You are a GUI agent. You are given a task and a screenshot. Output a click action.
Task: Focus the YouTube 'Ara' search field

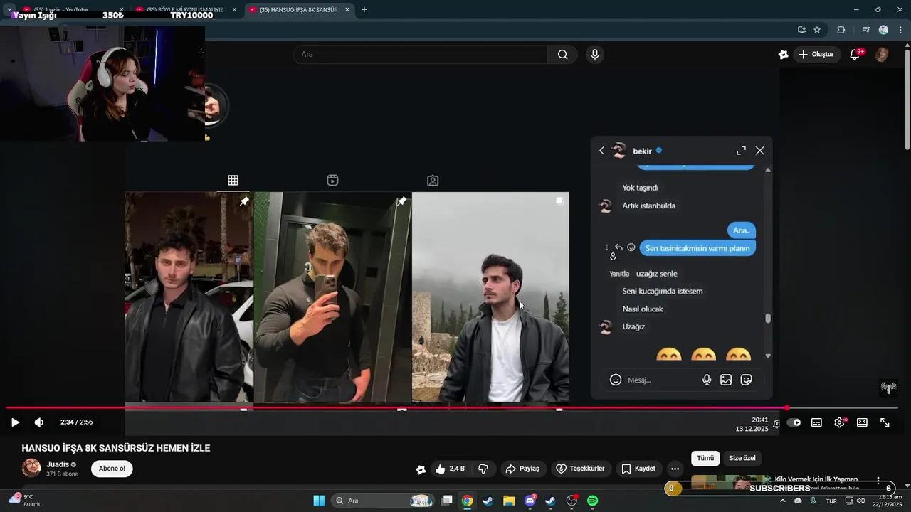[420, 55]
